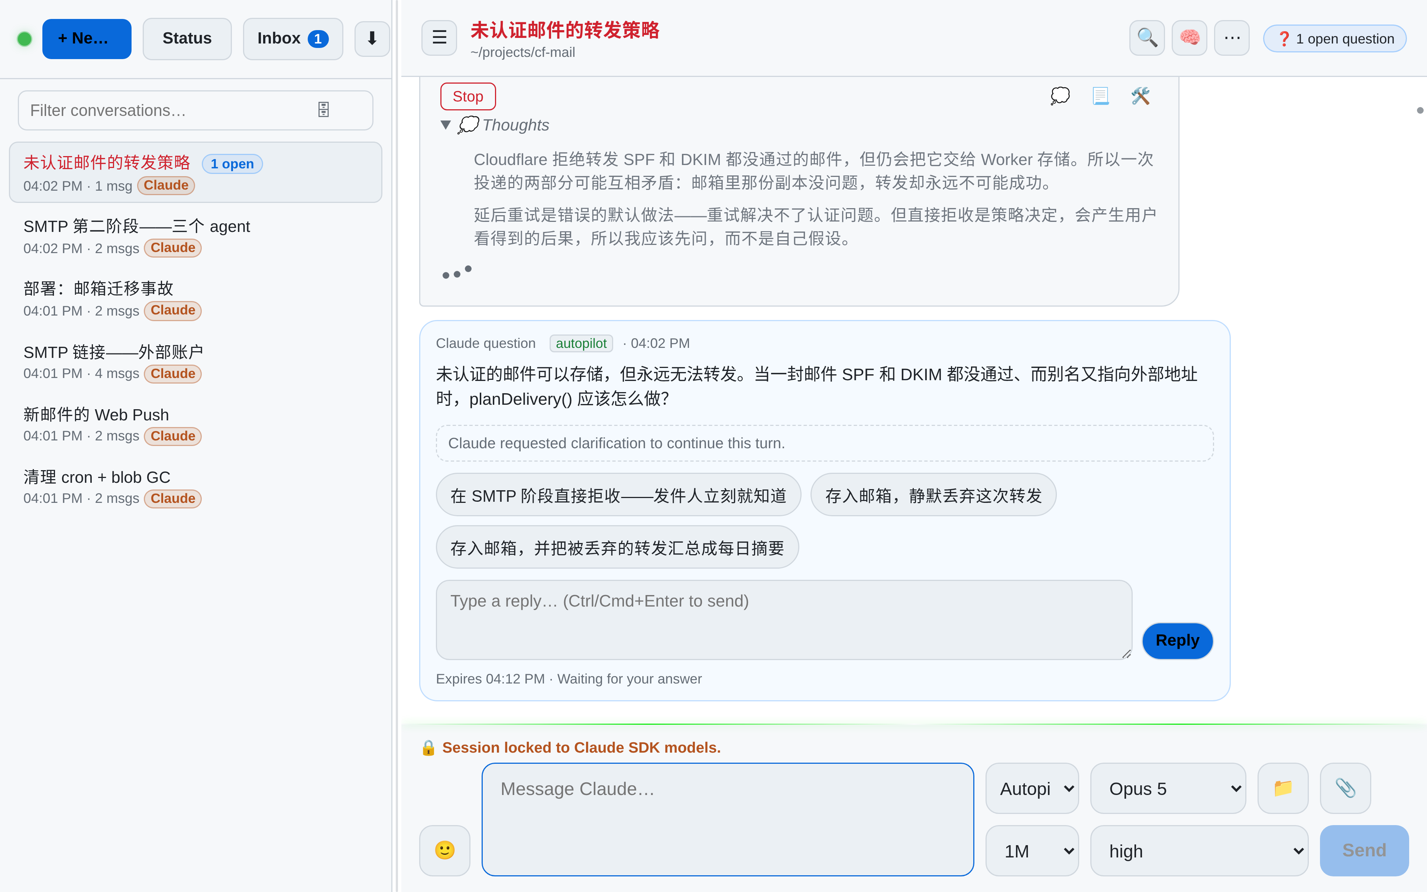The image size is (1427, 892).
Task: Open the search magnifier icon
Action: click(x=1146, y=38)
